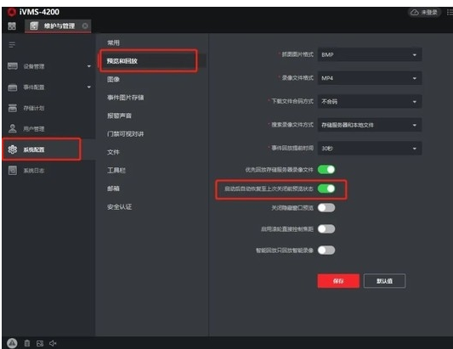Disable 优先回放存储服务器录像文件 toggle
Image resolution: width=453 pixels, height=349 pixels.
coord(326,170)
